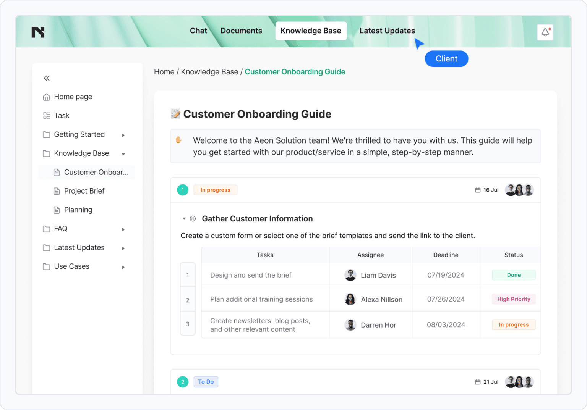The image size is (587, 410).
Task: Collapse the sidebar with double-chevron icon
Action: click(x=46, y=78)
